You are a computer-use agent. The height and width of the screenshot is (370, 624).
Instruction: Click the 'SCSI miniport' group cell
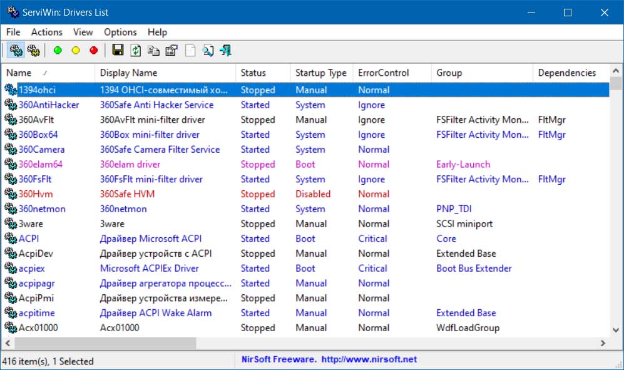tap(464, 224)
